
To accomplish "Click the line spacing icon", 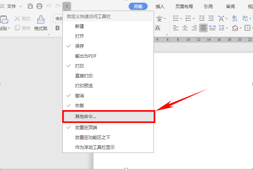I will [x=222, y=28].
